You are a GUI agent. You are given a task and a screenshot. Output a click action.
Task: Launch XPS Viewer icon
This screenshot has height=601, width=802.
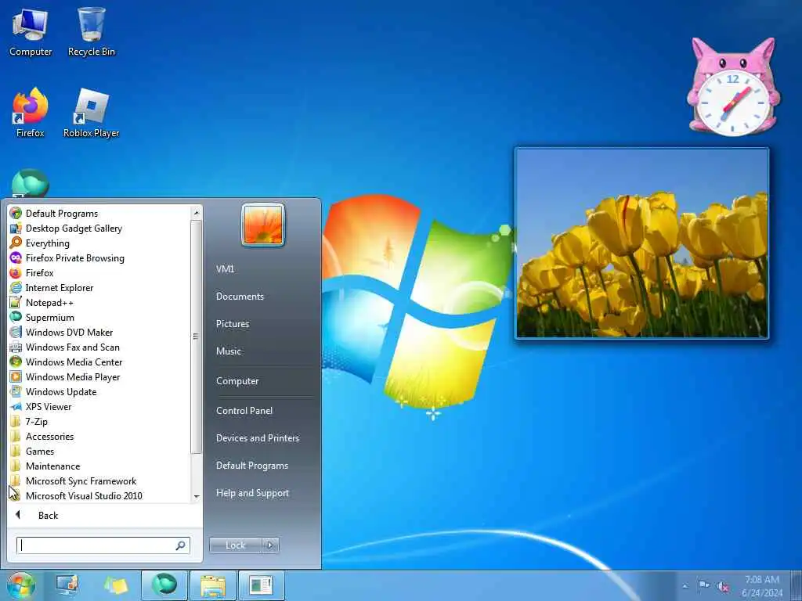point(16,406)
